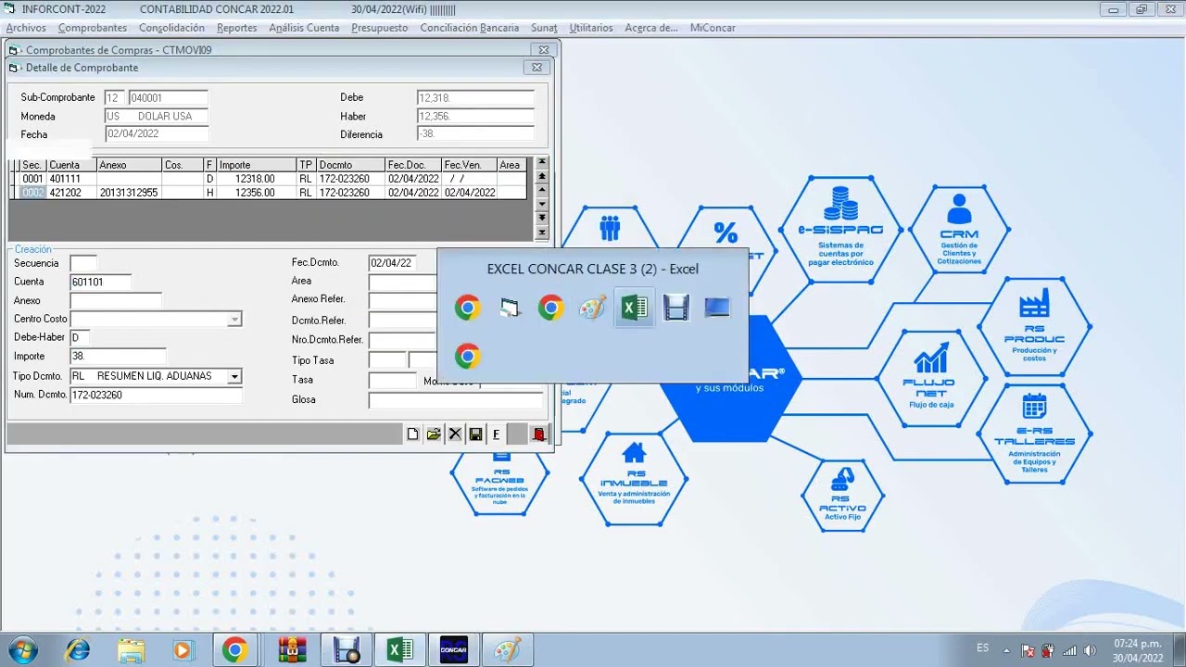Viewport: 1186px width, 667px height.
Task: Select the Excel icon in the task switcher
Action: pos(634,308)
